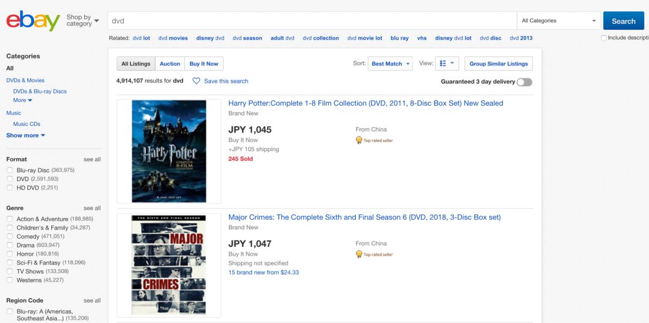Click the Music category link
649x323 pixels.
pyautogui.click(x=14, y=113)
